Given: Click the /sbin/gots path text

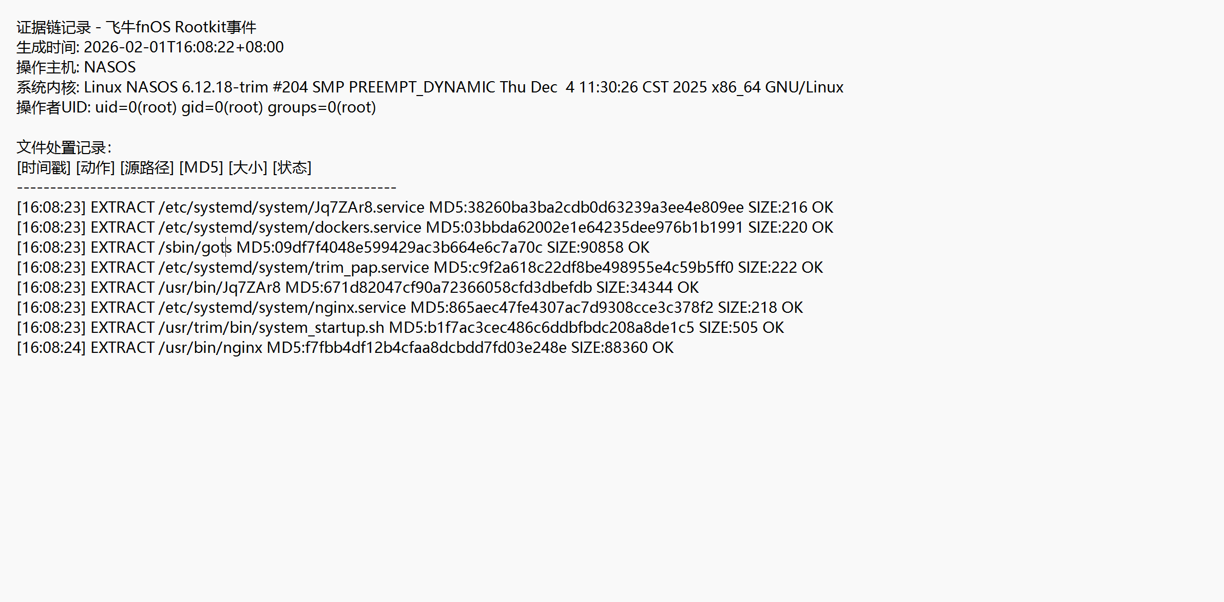Looking at the screenshot, I should (x=195, y=248).
